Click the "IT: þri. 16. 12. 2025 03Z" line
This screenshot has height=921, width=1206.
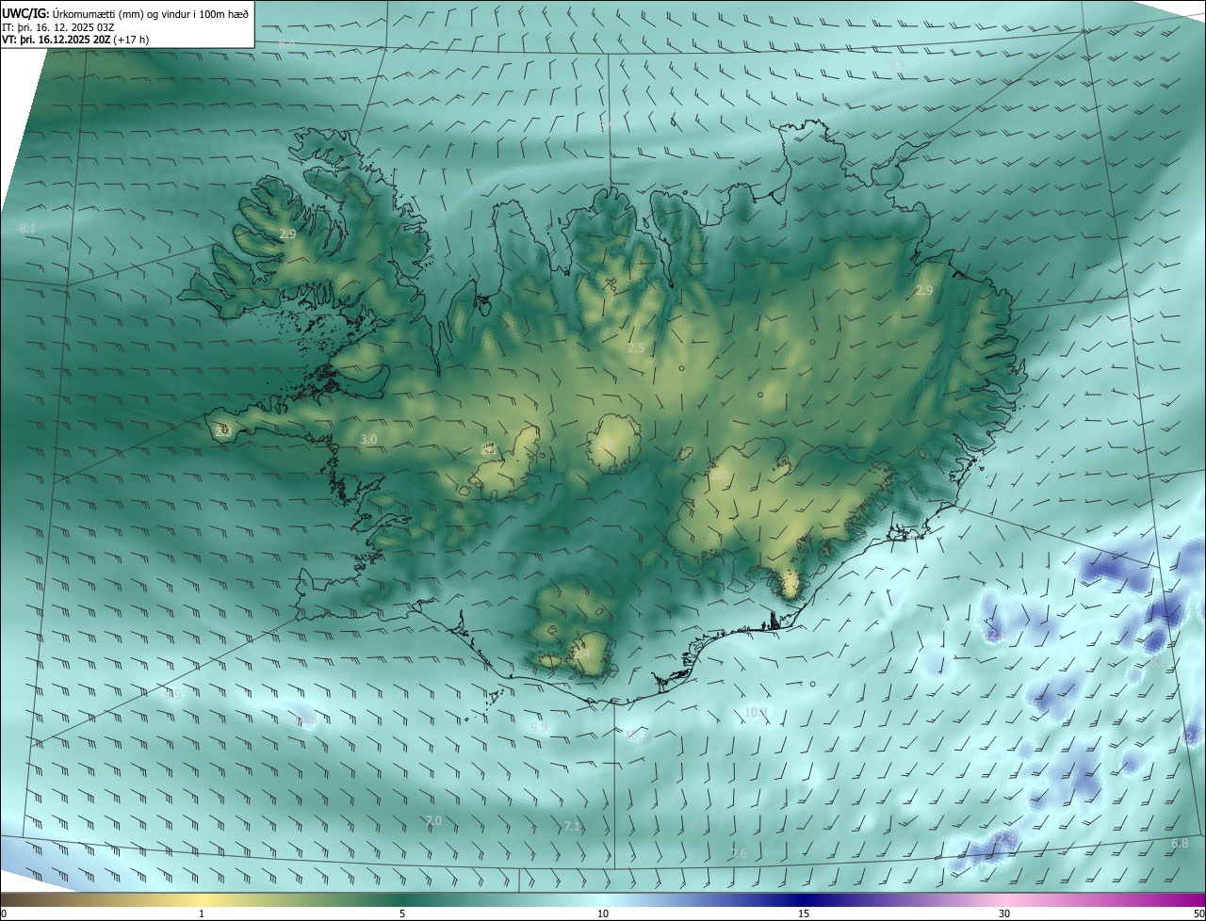tap(59, 26)
